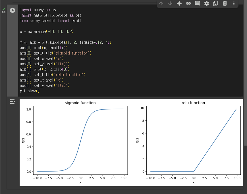Open more cell actions menu
The image size is (247, 194).
coord(234,3)
